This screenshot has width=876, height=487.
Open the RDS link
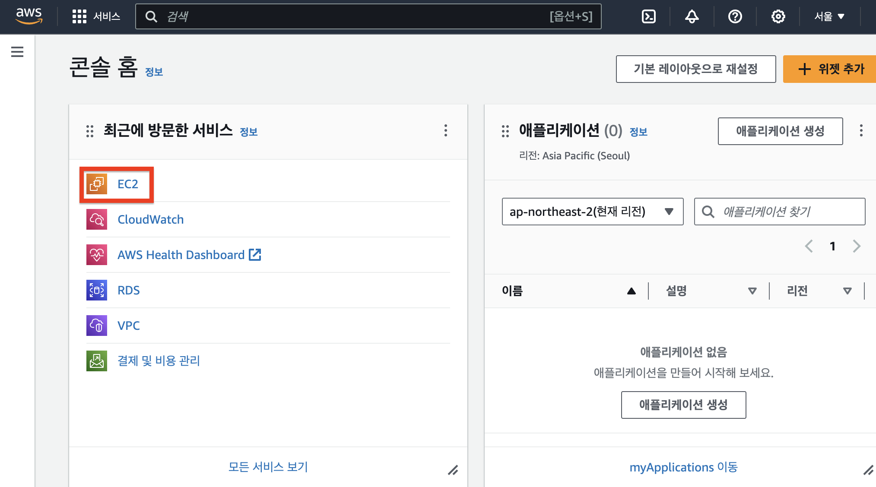[129, 290]
